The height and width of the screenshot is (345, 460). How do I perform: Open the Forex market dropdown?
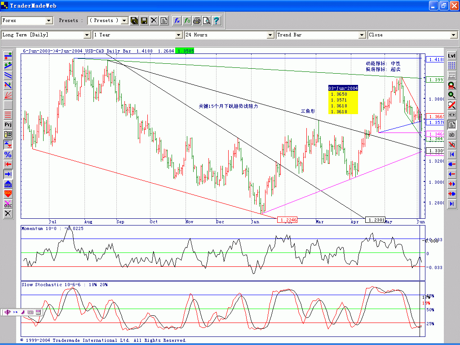tap(49, 21)
